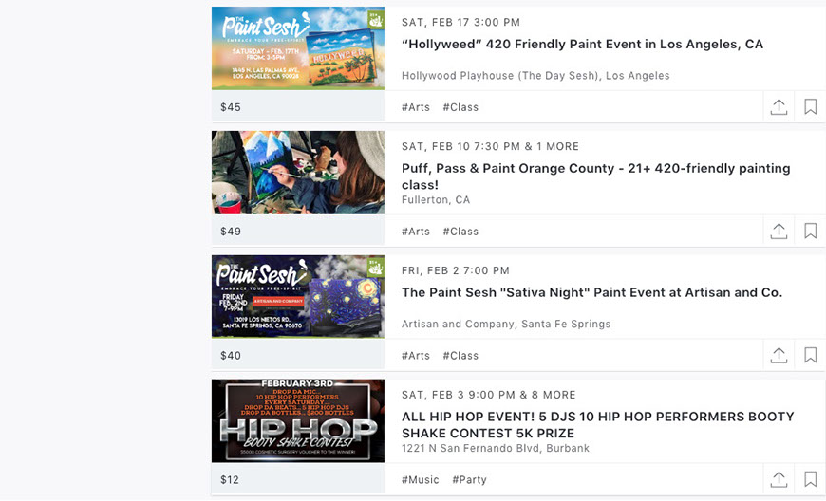This screenshot has height=501, width=826.
Task: Click the Puff, Pass & Paint painting thumbnail
Action: tap(298, 173)
